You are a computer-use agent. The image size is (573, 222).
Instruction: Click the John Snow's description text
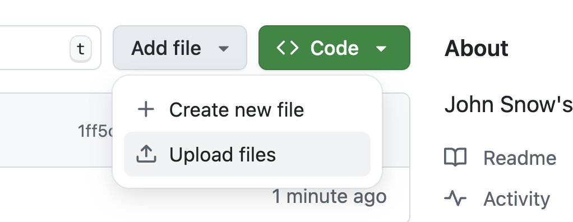pyautogui.click(x=509, y=104)
